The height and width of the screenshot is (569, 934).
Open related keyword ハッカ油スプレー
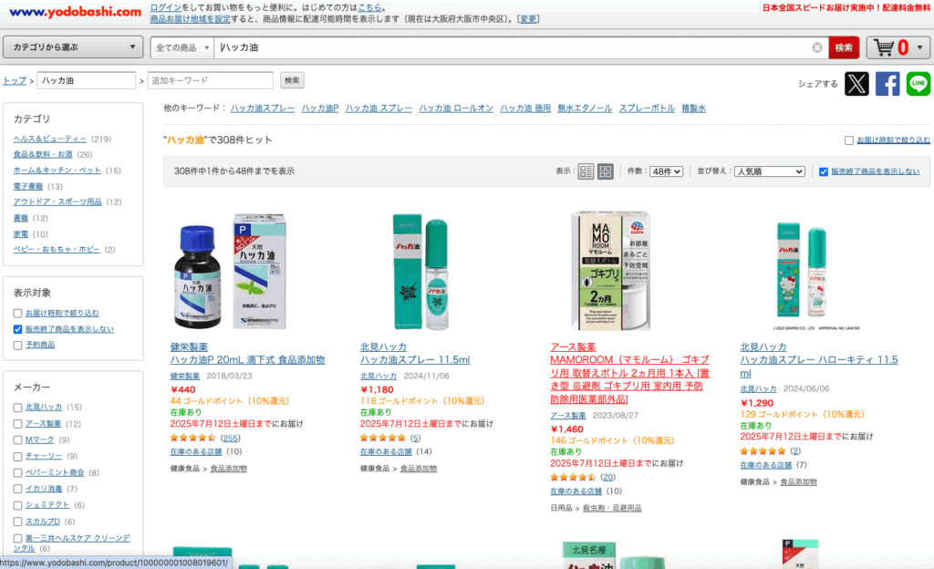pos(263,109)
